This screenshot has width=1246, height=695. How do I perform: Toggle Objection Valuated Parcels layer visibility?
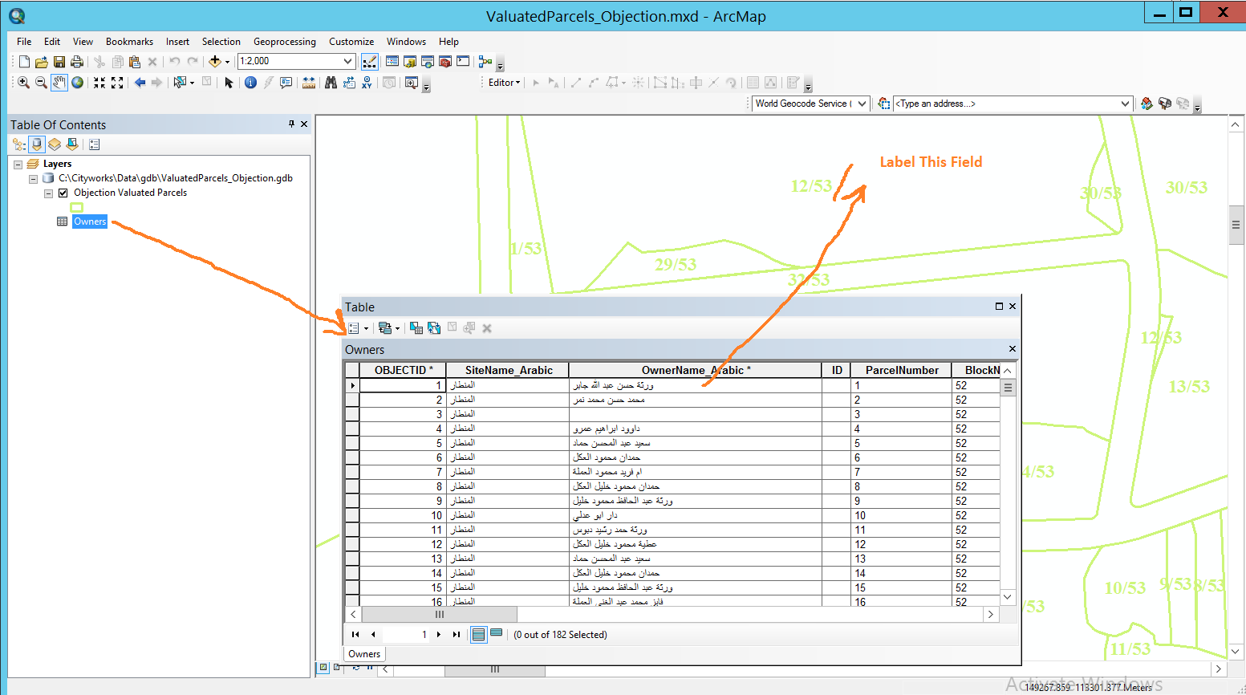[63, 193]
